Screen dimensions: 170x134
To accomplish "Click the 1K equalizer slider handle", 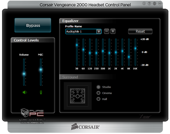I will pyautogui.click(x=109, y=53).
